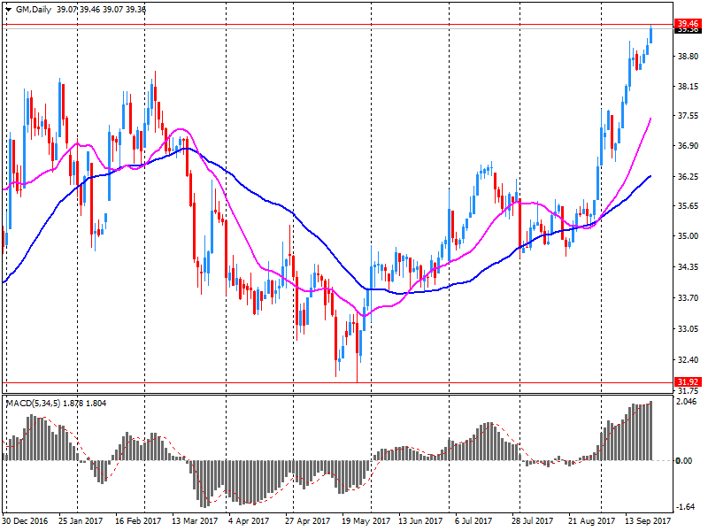The width and height of the screenshot is (708, 531).
Task: Select the 2.046 MACD scale value
Action: pyautogui.click(x=689, y=402)
